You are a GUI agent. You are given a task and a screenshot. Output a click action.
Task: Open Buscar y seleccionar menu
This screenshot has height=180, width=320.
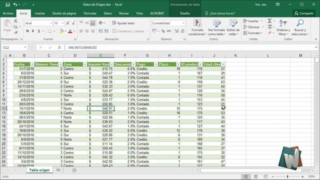click(x=300, y=27)
